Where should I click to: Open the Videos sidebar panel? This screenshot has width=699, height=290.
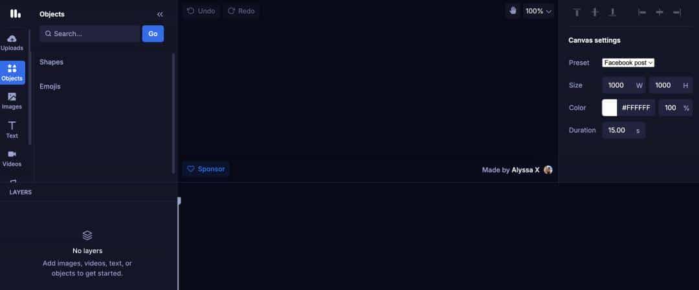click(12, 158)
